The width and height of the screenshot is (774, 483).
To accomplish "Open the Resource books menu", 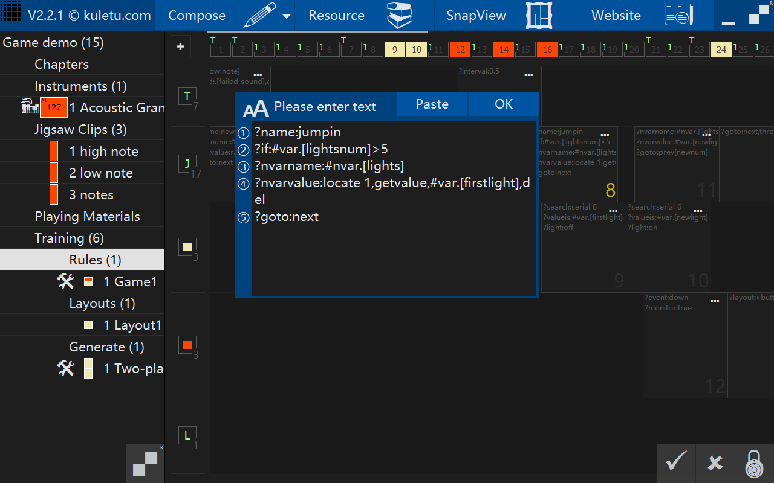I will point(399,15).
